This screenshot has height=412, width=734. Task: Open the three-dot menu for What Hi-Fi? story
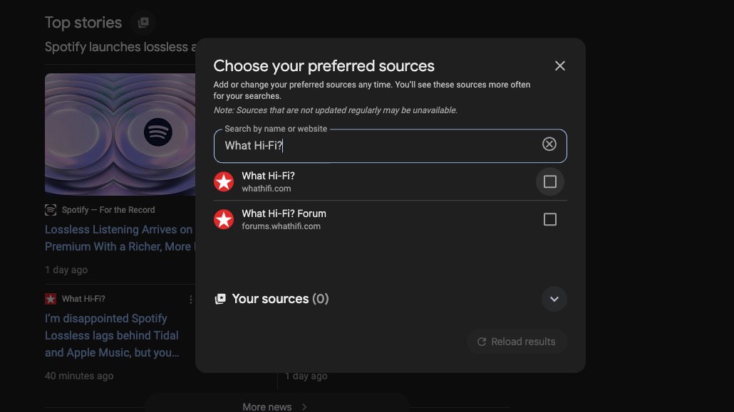[x=190, y=300]
